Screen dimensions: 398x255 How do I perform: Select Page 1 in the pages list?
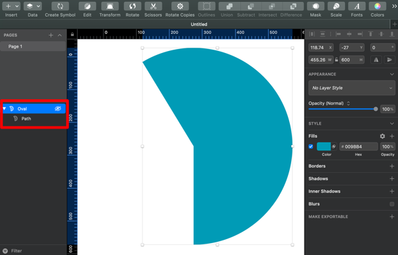[33, 46]
